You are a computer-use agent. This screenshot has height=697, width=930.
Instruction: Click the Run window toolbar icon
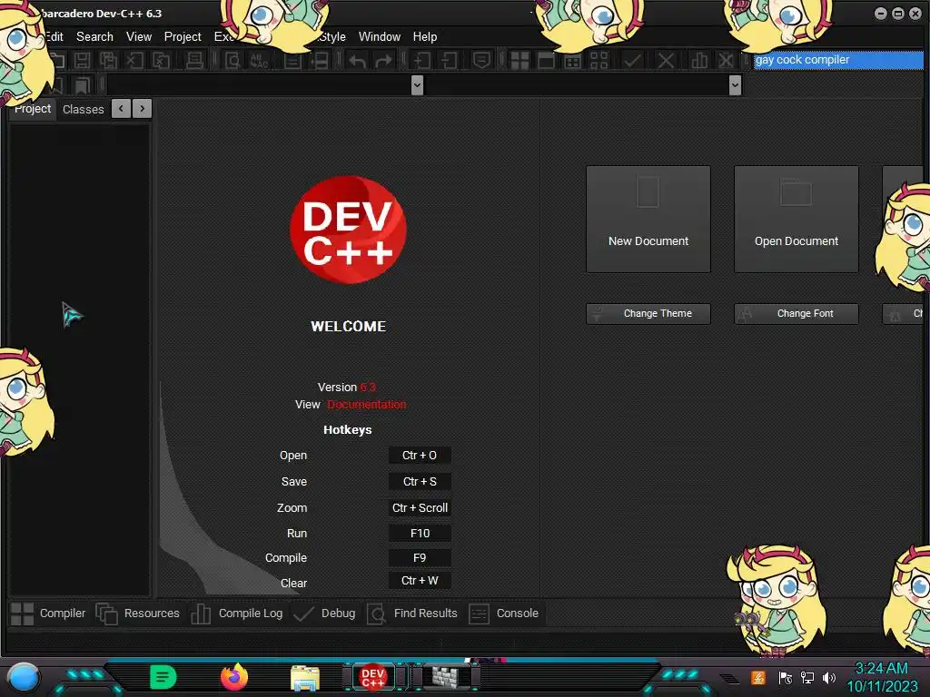point(546,61)
